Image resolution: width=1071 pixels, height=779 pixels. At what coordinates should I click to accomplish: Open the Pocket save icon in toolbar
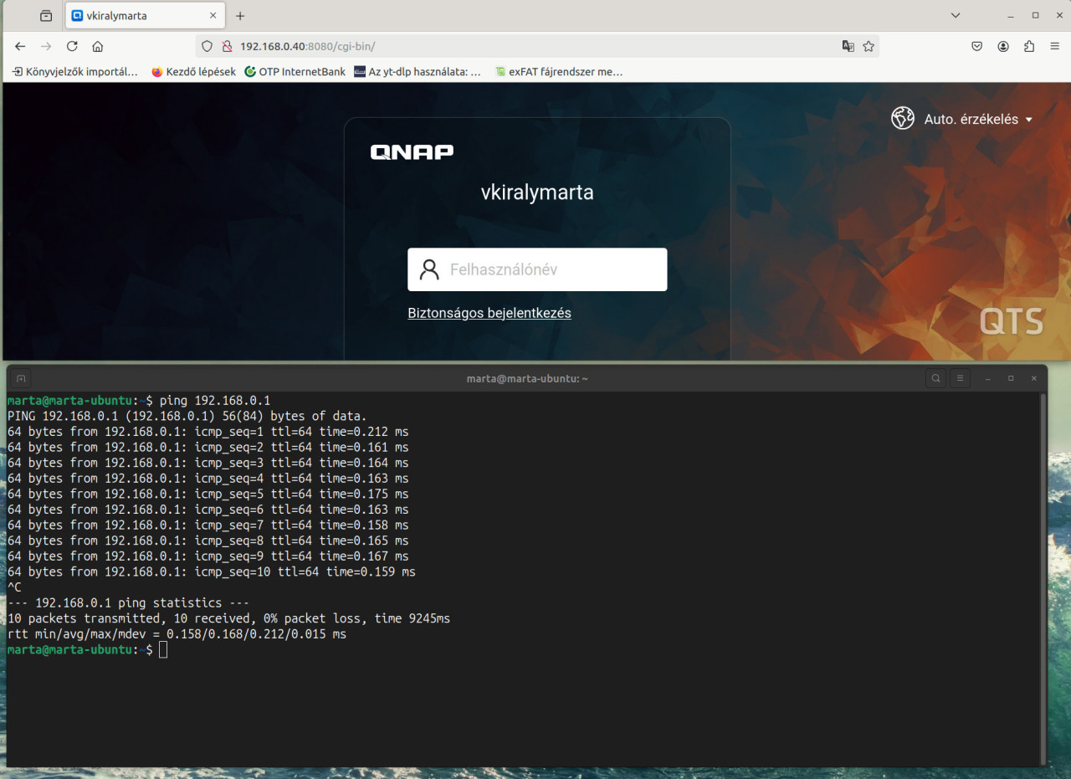[976, 46]
